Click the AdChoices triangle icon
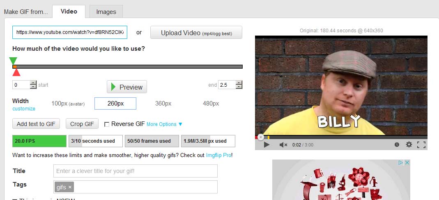Image resolution: width=439 pixels, height=200 pixels. click(401, 163)
